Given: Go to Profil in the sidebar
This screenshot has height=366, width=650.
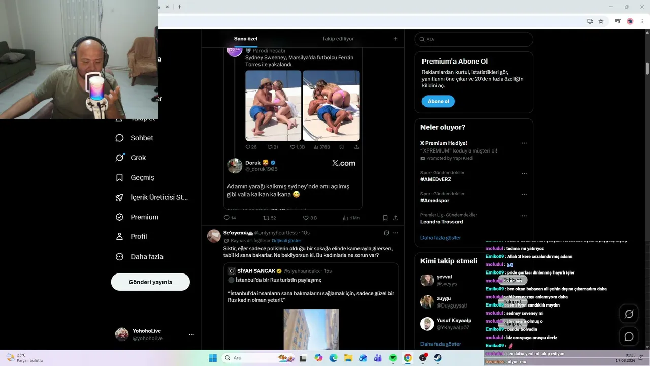Looking at the screenshot, I should pyautogui.click(x=131, y=236).
